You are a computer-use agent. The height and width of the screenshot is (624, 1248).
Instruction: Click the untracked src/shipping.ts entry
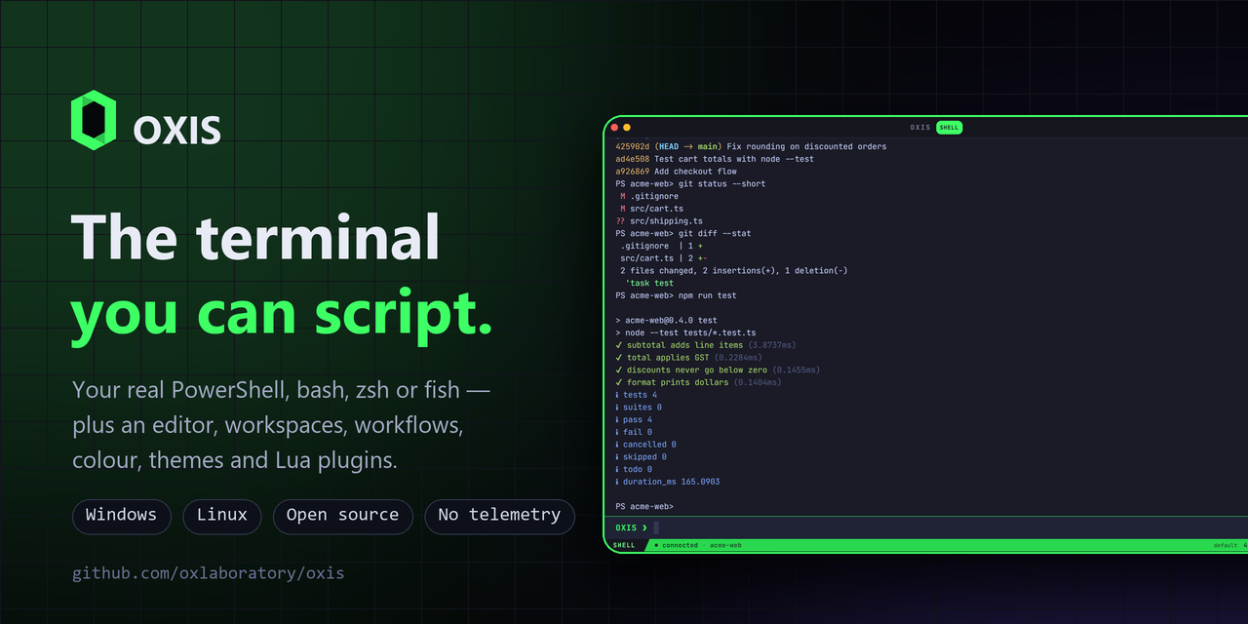point(659,221)
